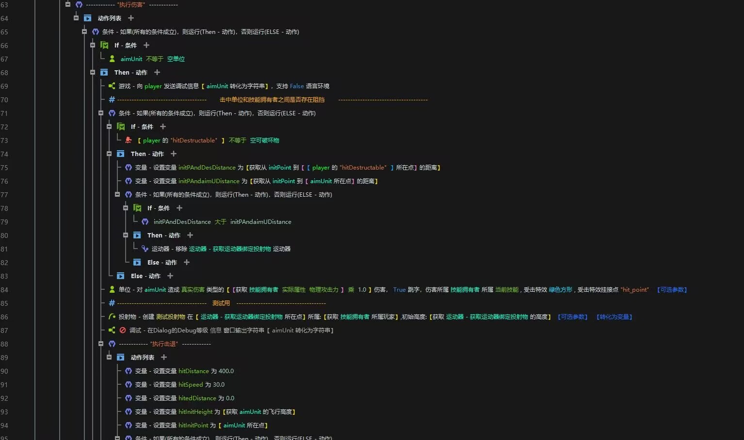Click the Then action icon on line 68

(104, 72)
